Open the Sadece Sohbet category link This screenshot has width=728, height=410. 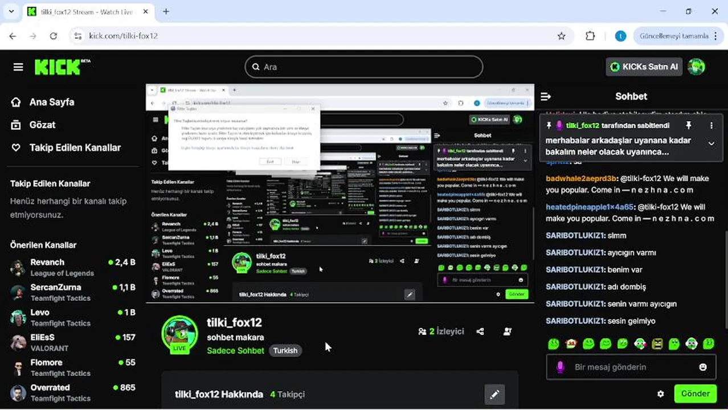point(235,351)
